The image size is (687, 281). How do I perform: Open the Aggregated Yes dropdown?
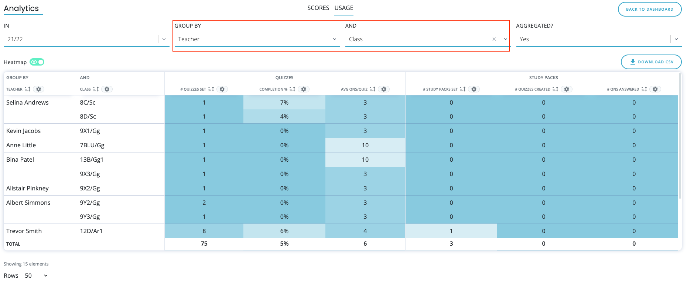point(676,39)
